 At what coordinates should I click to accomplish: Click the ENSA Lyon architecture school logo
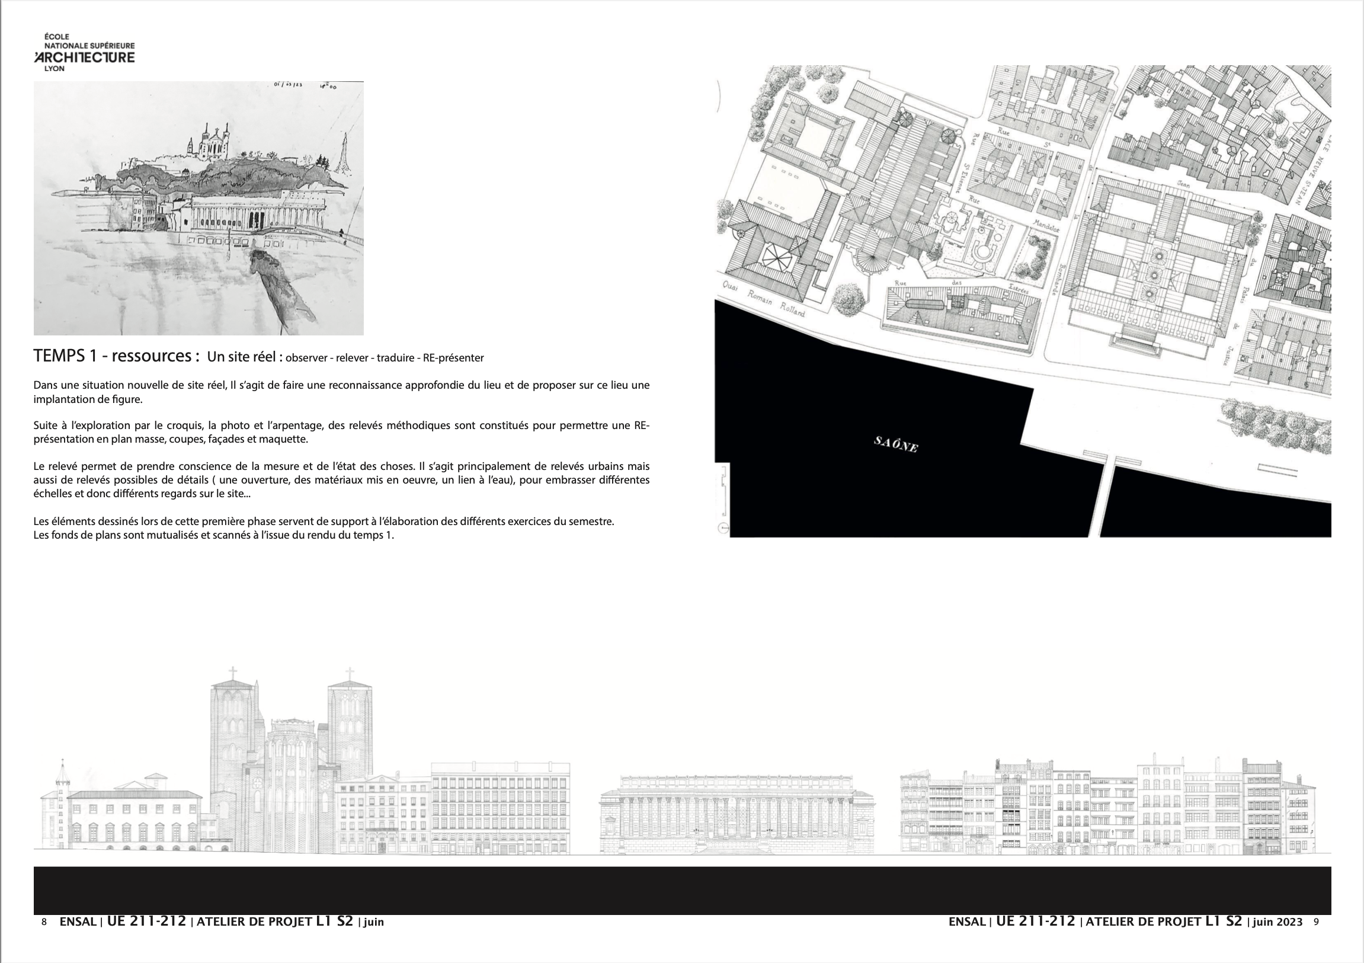pos(84,52)
